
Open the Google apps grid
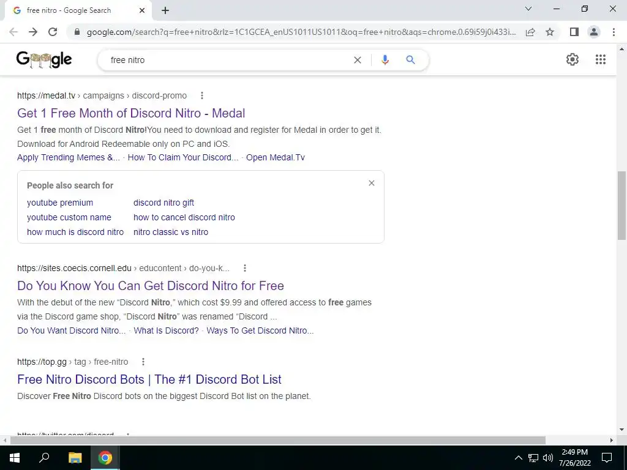tap(601, 59)
